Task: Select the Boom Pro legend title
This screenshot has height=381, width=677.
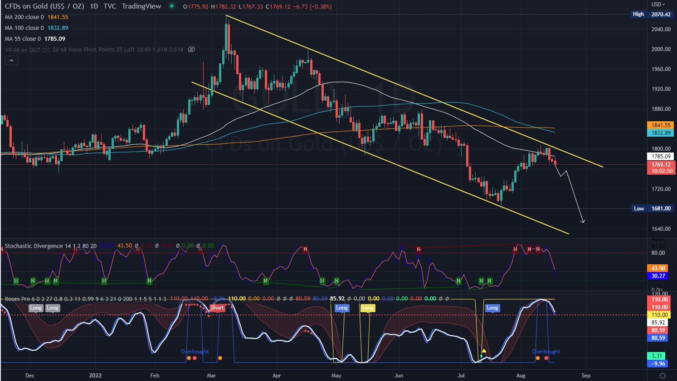Action: click(18, 299)
